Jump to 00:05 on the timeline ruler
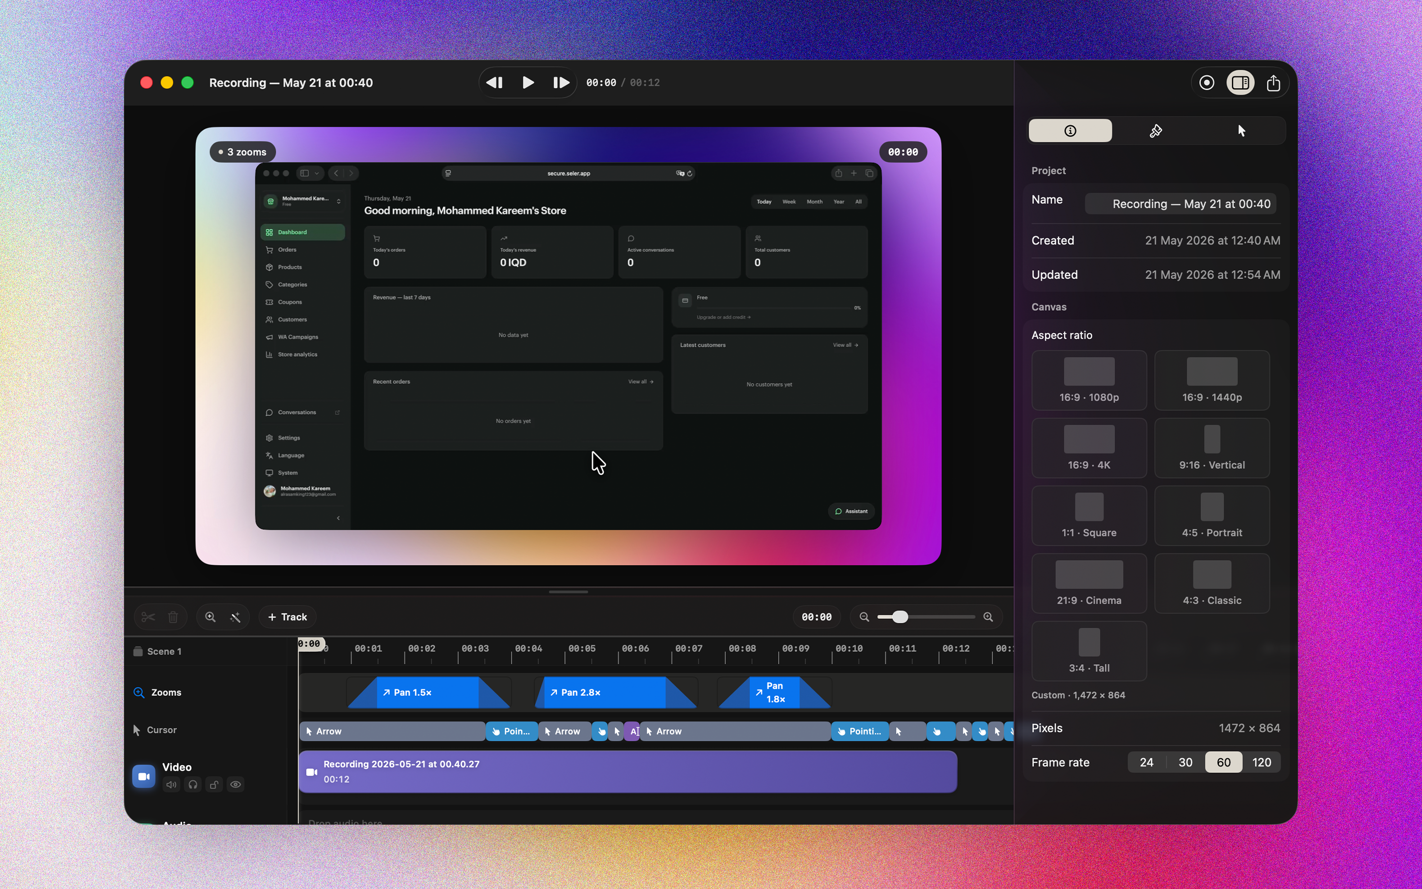Viewport: 1422px width, 889px height. 582,648
